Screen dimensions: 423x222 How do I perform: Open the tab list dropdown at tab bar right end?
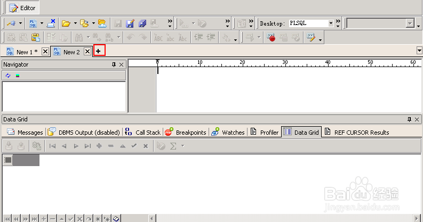[x=419, y=51]
